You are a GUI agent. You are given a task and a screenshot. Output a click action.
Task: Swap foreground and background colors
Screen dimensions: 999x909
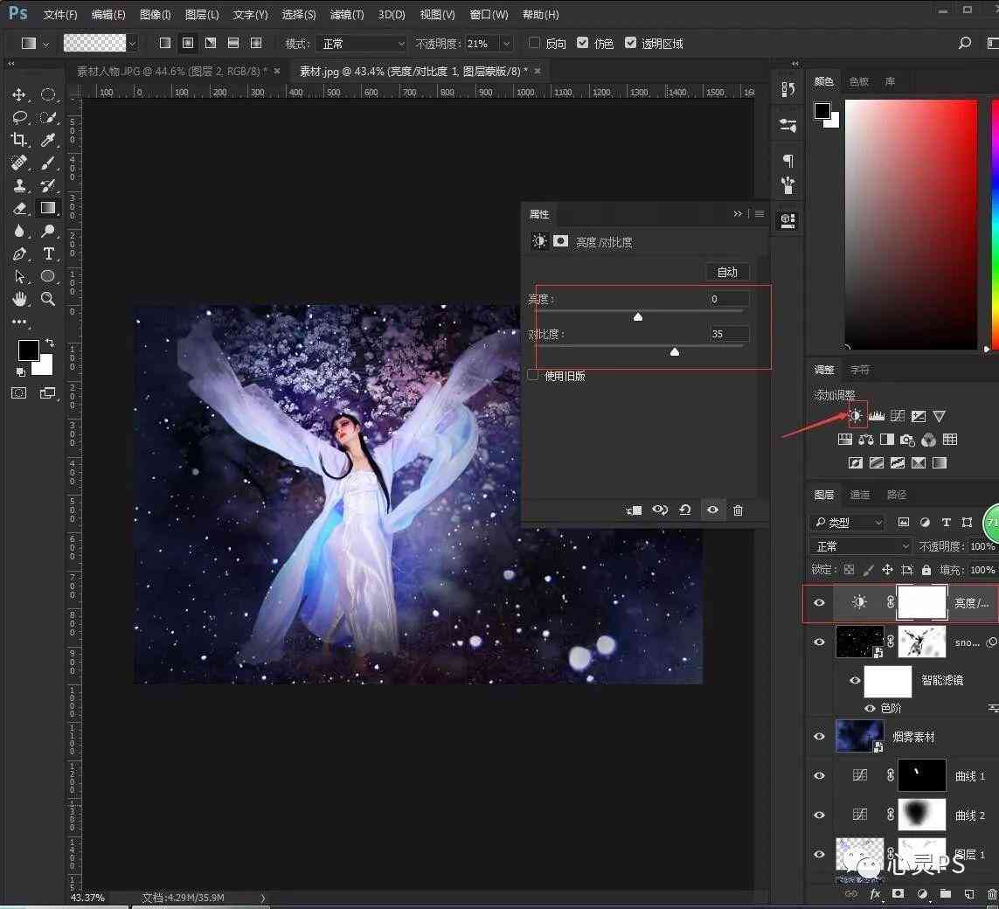click(50, 343)
